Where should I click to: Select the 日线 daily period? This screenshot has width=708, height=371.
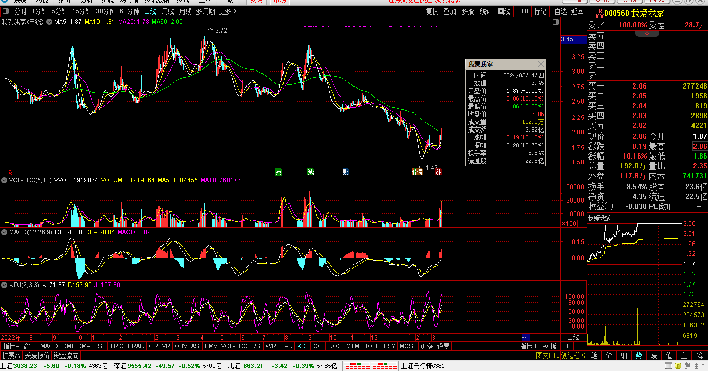(x=150, y=11)
